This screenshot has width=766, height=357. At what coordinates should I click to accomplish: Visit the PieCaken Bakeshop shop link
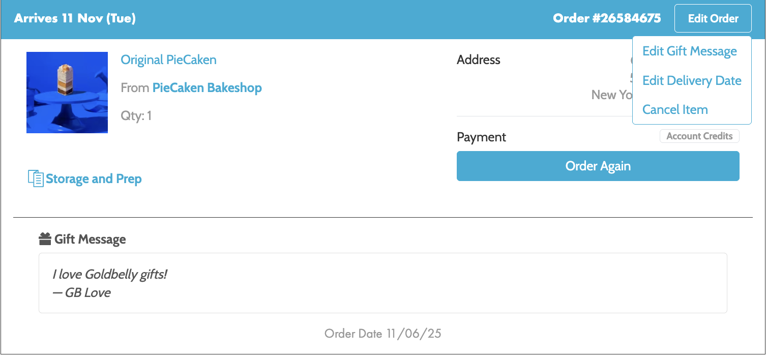pyautogui.click(x=207, y=88)
